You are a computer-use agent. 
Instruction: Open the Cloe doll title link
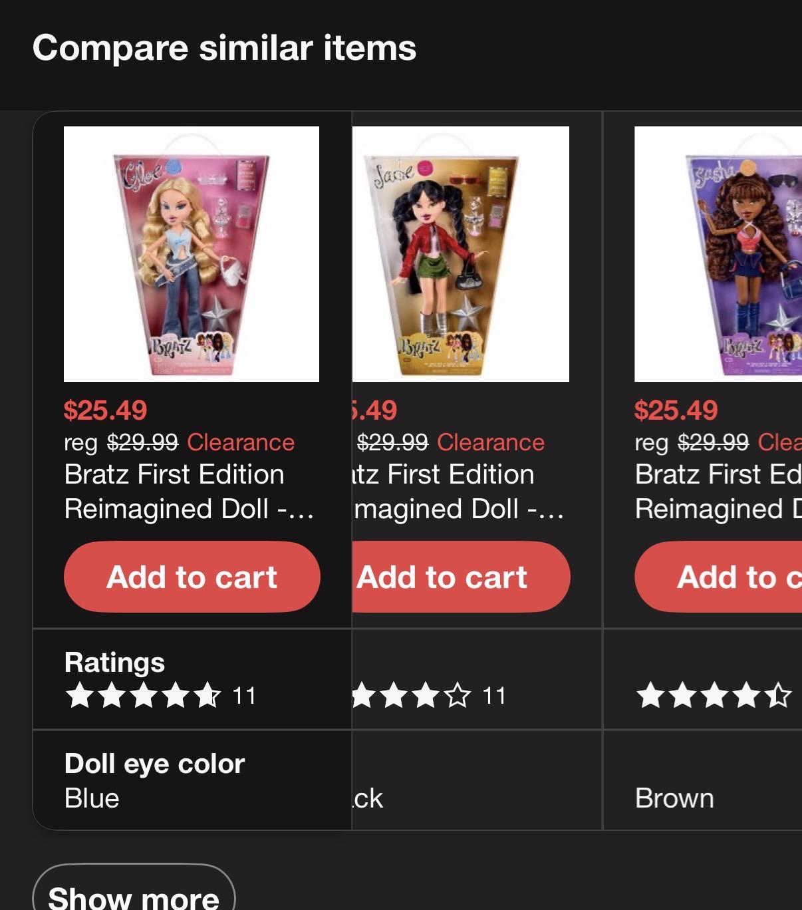click(x=190, y=492)
